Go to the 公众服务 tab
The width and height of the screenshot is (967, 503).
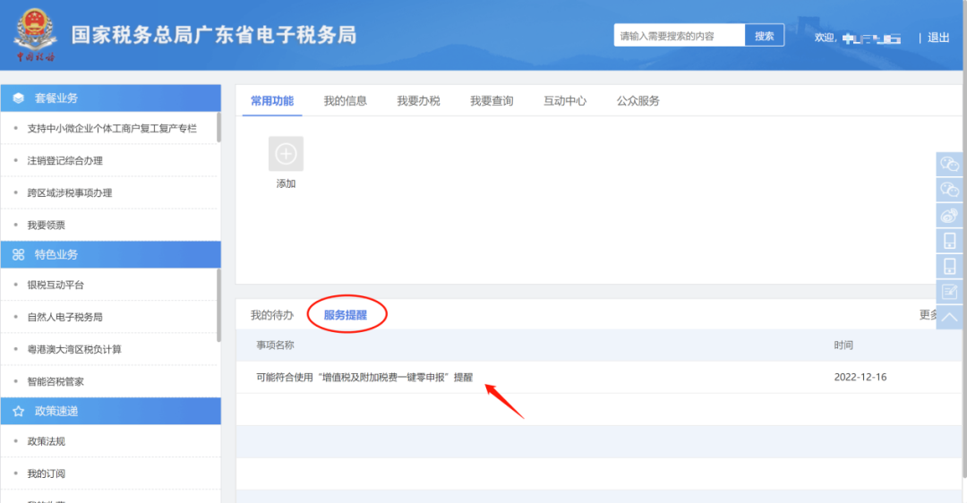pos(638,101)
